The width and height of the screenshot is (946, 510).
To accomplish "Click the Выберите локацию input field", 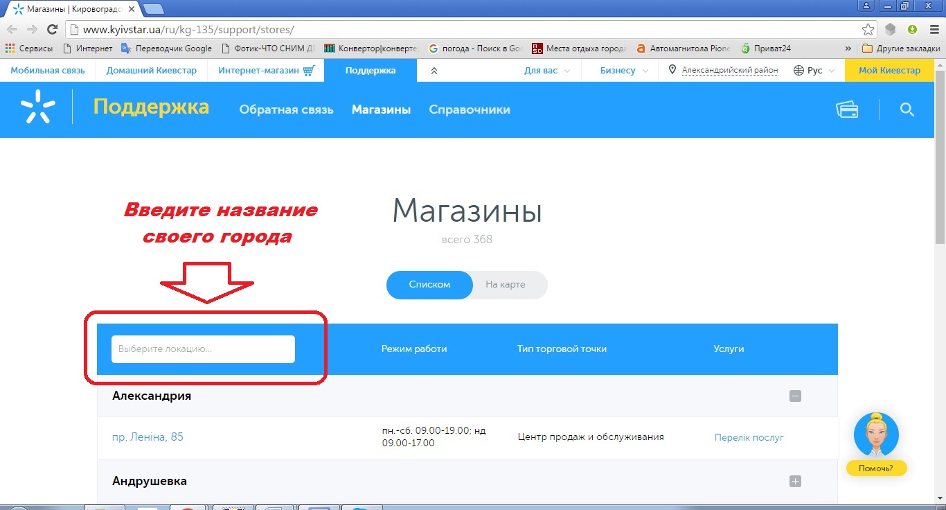I will coord(203,349).
